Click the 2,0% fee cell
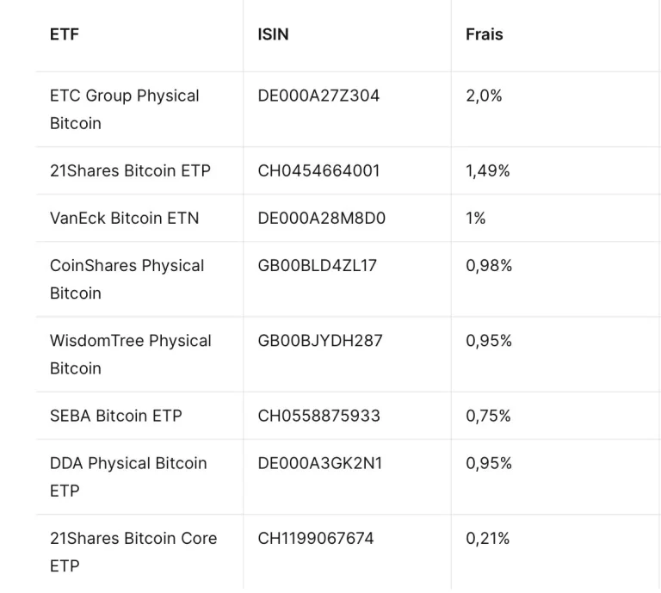661x593 pixels. coord(484,96)
